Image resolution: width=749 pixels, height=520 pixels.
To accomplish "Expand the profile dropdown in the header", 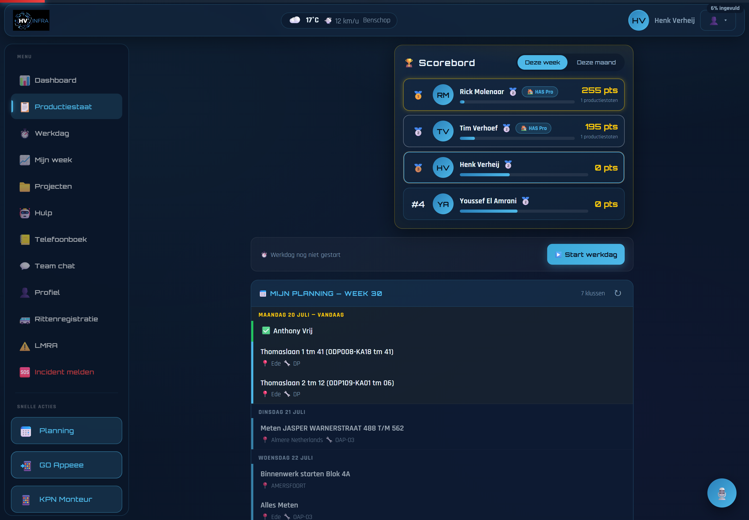I will pyautogui.click(x=718, y=20).
